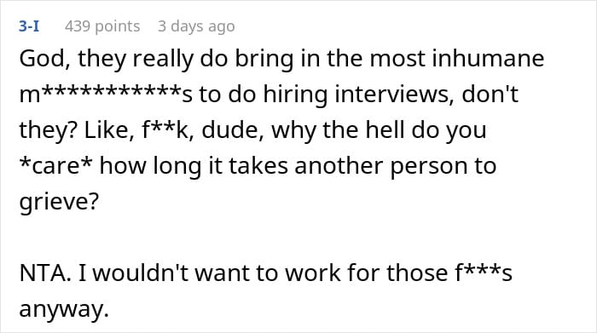Click the word 'anyway.' ending the comment

(64, 309)
